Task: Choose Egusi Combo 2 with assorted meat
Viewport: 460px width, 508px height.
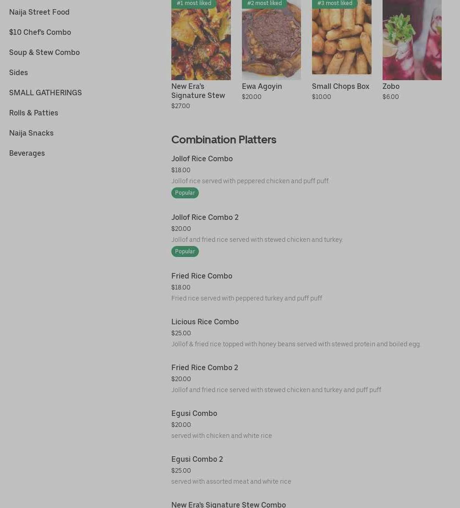Action: click(x=197, y=459)
